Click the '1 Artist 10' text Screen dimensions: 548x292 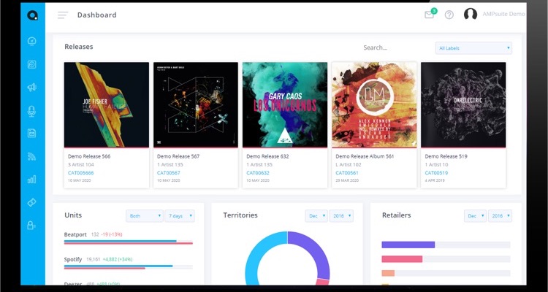click(x=436, y=164)
